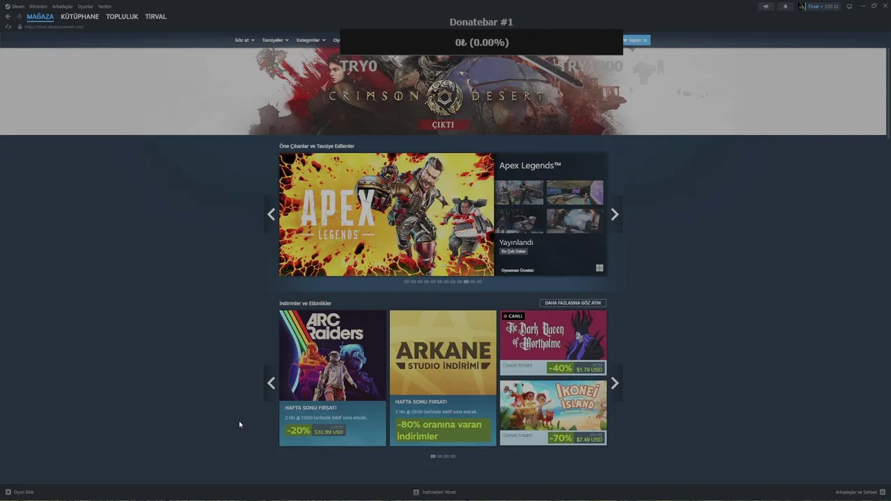This screenshot has height=501, width=891.
Task: Click the padlock icon beside the URL
Action: tap(19, 26)
